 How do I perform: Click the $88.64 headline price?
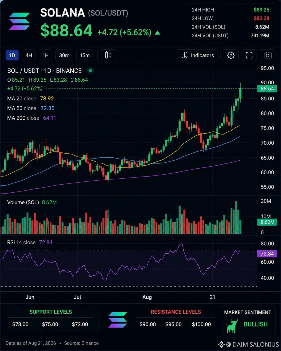point(66,31)
